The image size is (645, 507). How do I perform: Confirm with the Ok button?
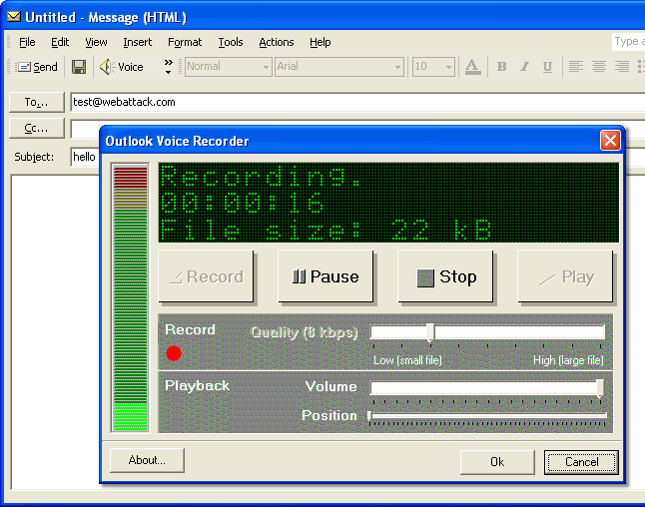pyautogui.click(x=497, y=462)
